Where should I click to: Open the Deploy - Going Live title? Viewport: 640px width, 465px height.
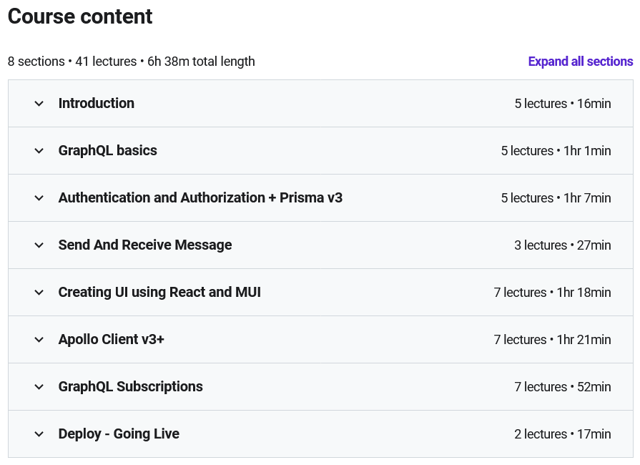(x=119, y=434)
